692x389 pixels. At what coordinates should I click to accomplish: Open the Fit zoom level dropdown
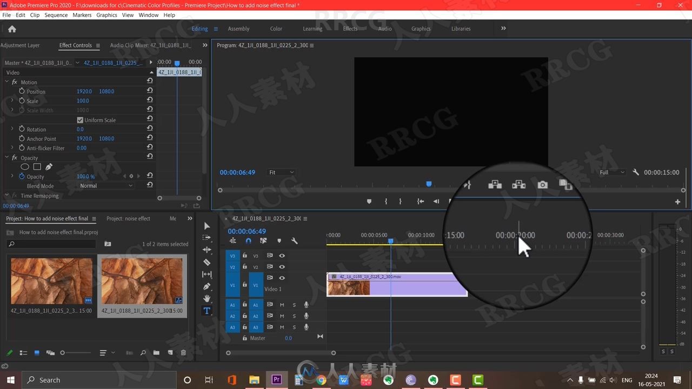(281, 172)
